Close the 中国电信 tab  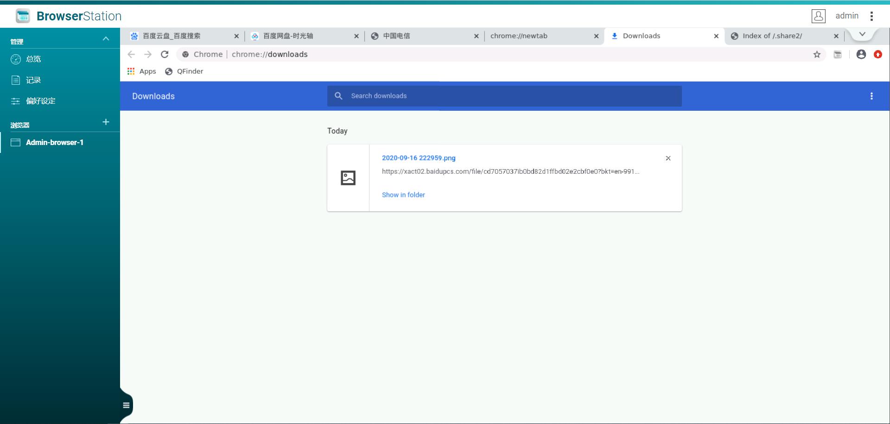(476, 36)
